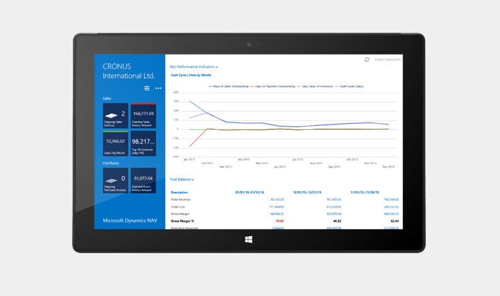Click the Purchases section heading
500x296 pixels.
coord(111,163)
